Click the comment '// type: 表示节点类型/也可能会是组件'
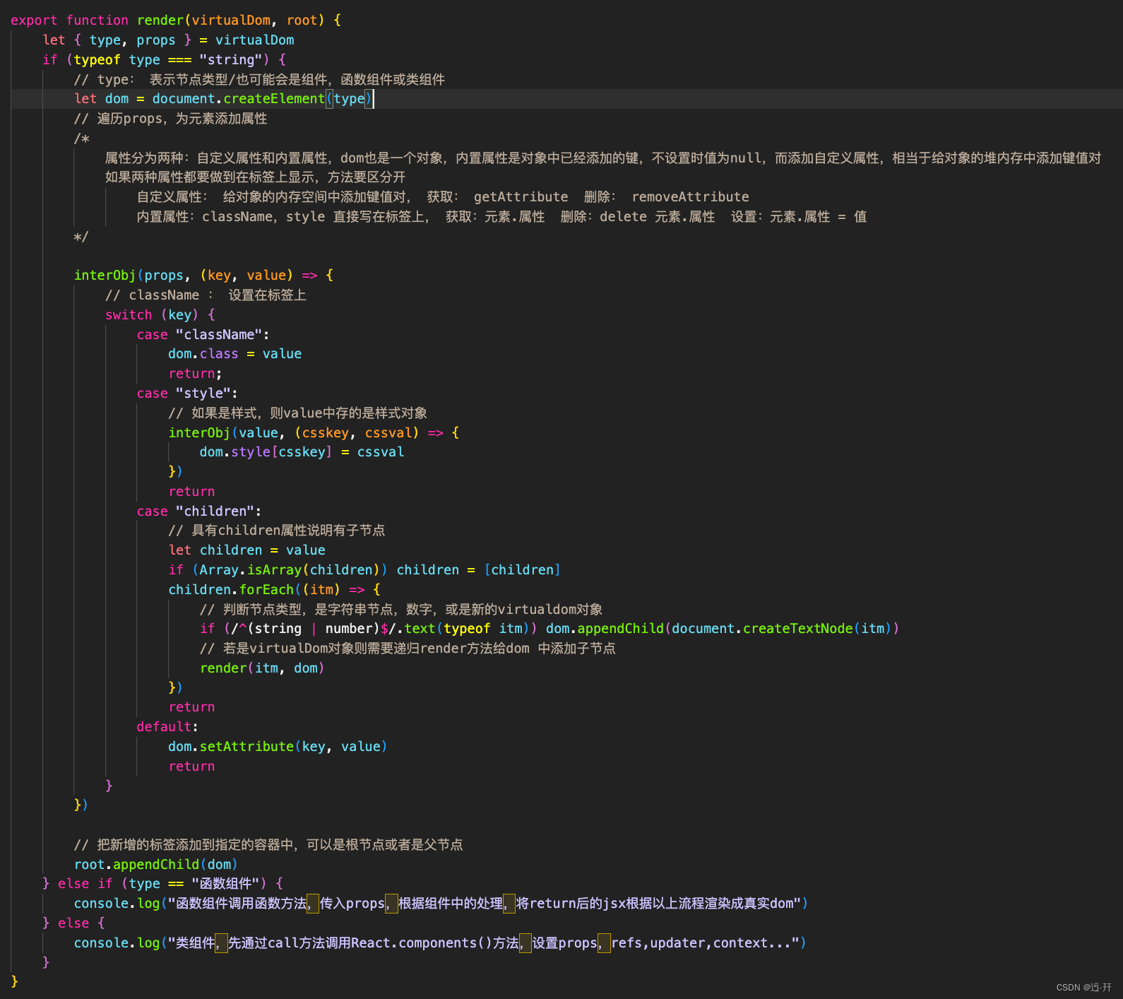1123x999 pixels. click(259, 80)
